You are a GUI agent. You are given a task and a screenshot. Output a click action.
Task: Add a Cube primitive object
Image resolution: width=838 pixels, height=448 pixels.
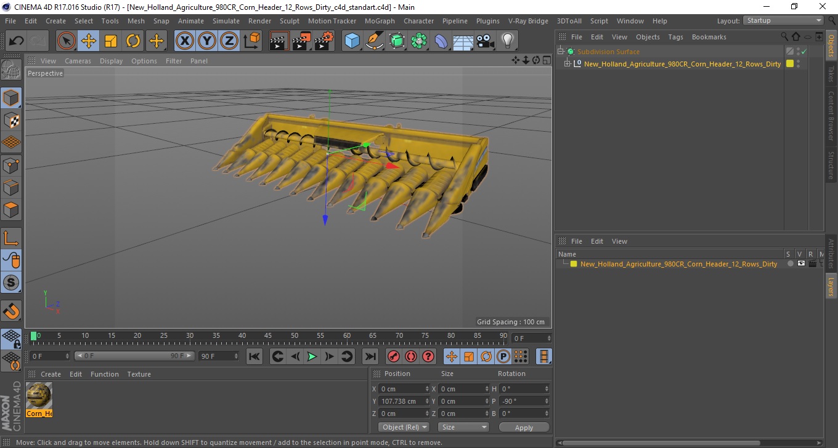pos(352,41)
